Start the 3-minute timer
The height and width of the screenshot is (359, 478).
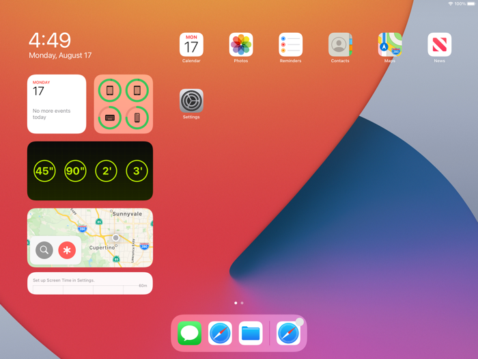(137, 171)
